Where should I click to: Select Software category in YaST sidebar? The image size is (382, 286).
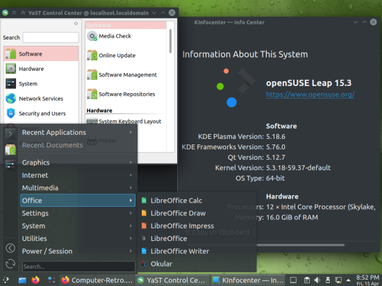[41, 53]
